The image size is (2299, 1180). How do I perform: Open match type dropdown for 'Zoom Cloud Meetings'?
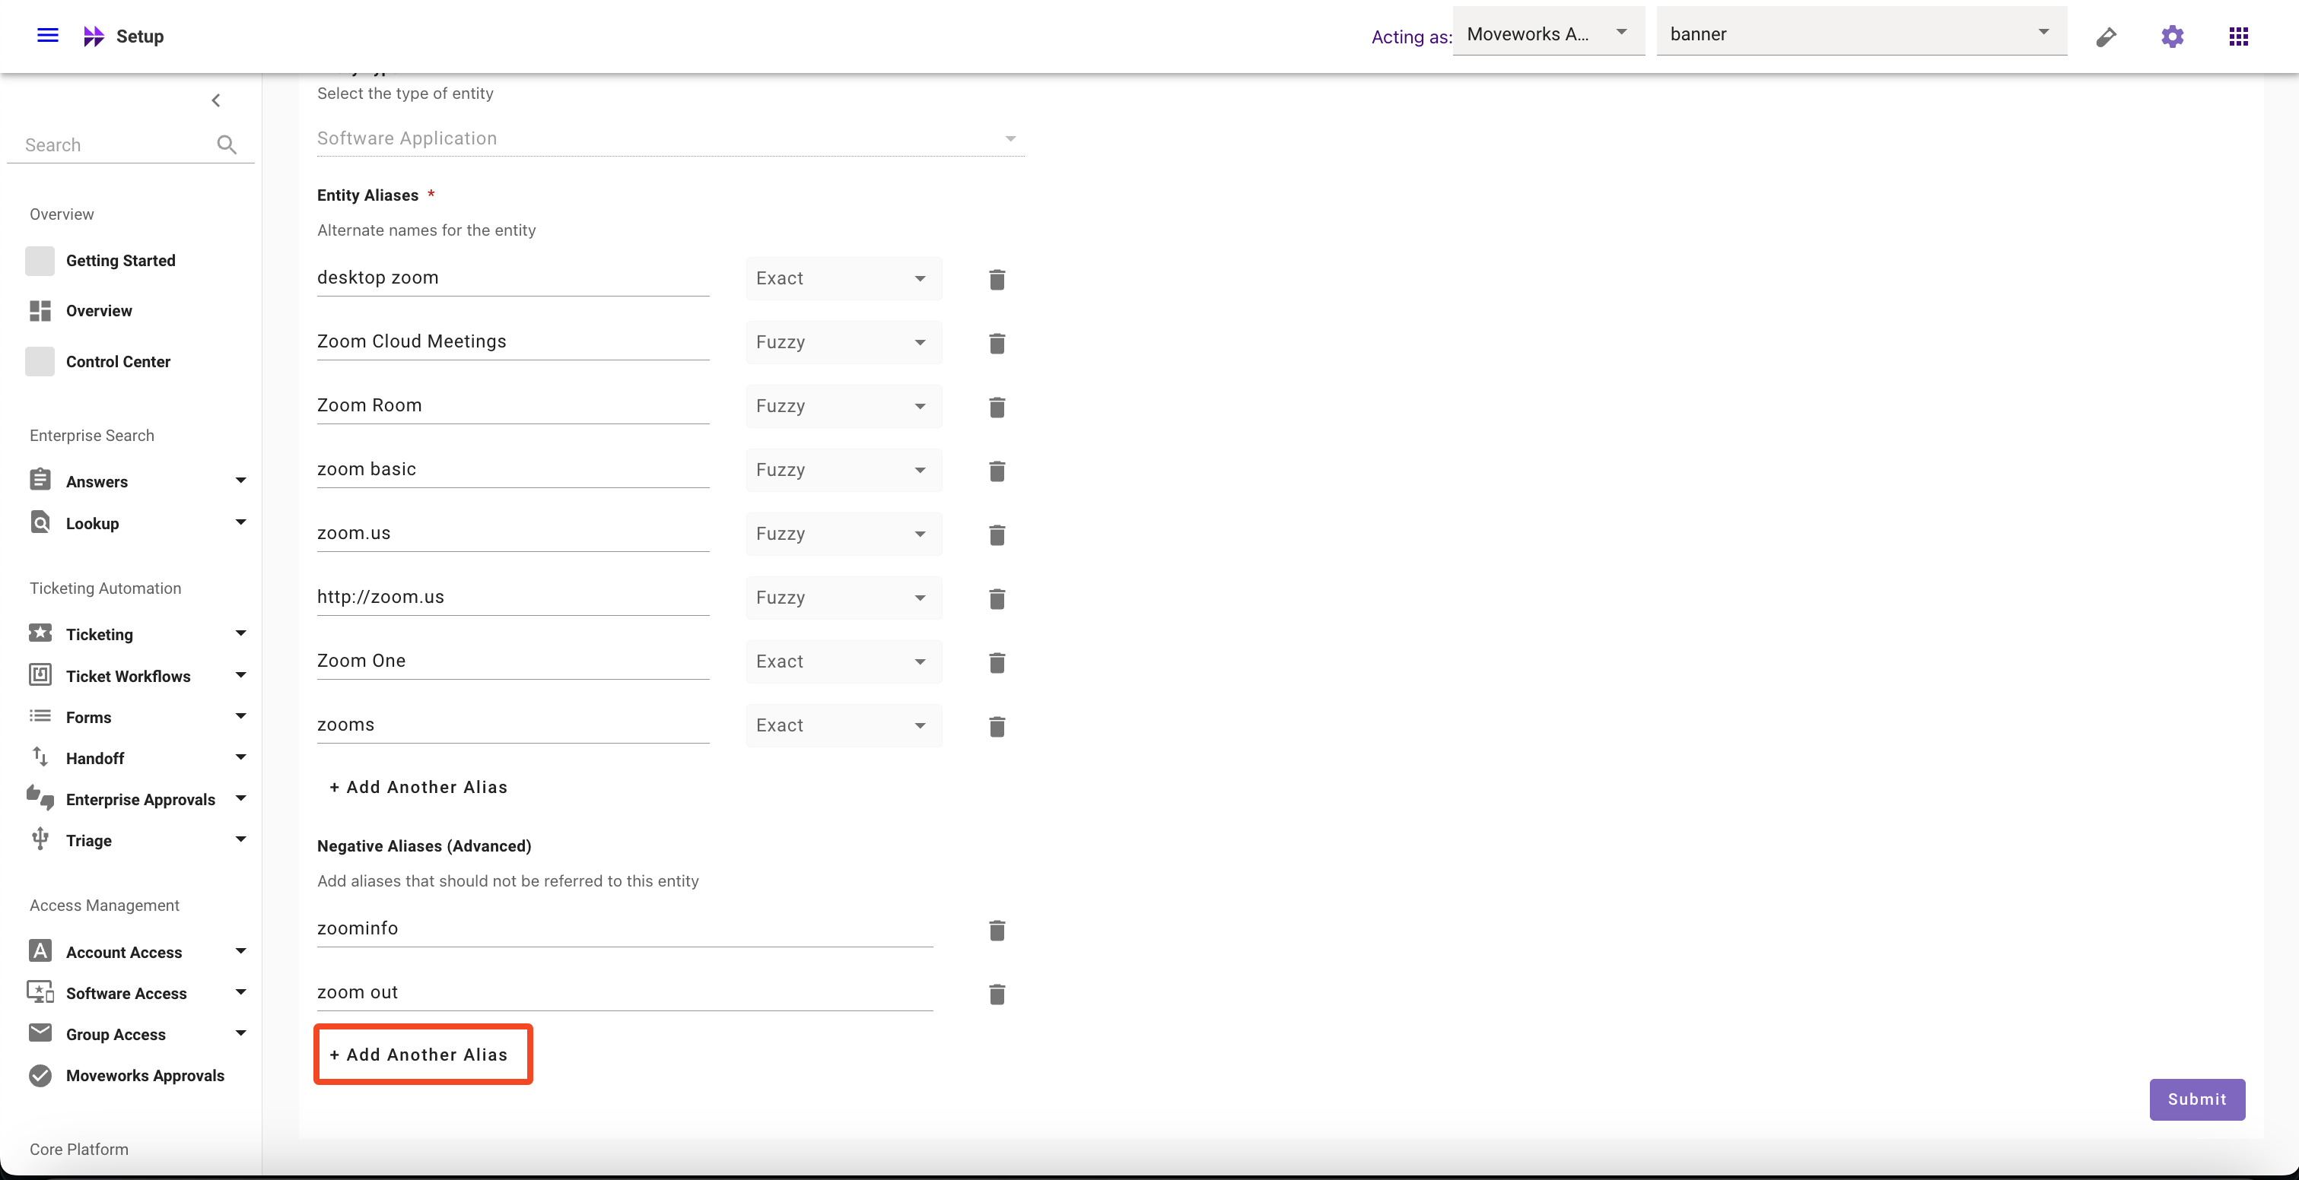pyautogui.click(x=842, y=342)
